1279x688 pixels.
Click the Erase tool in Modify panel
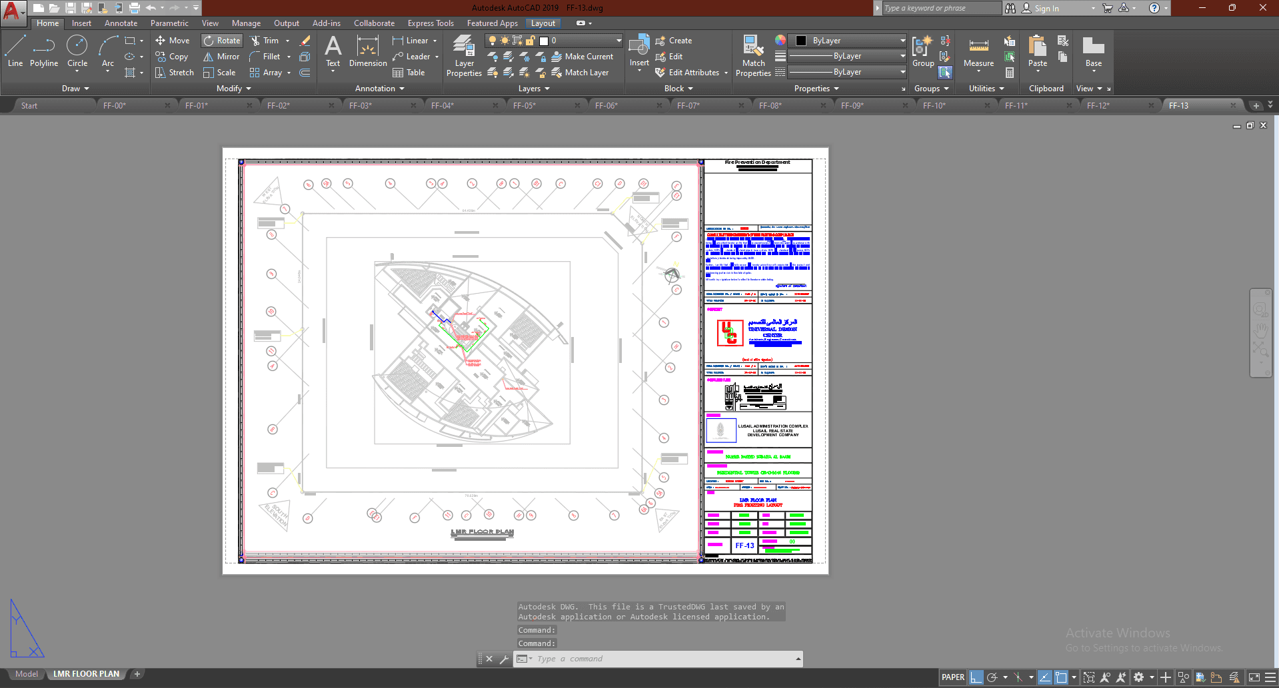305,41
